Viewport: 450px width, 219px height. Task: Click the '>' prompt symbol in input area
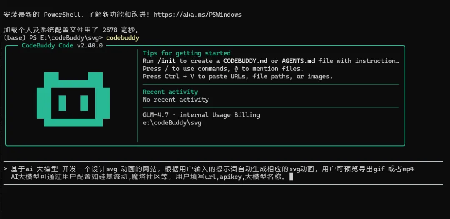[x=5, y=169]
